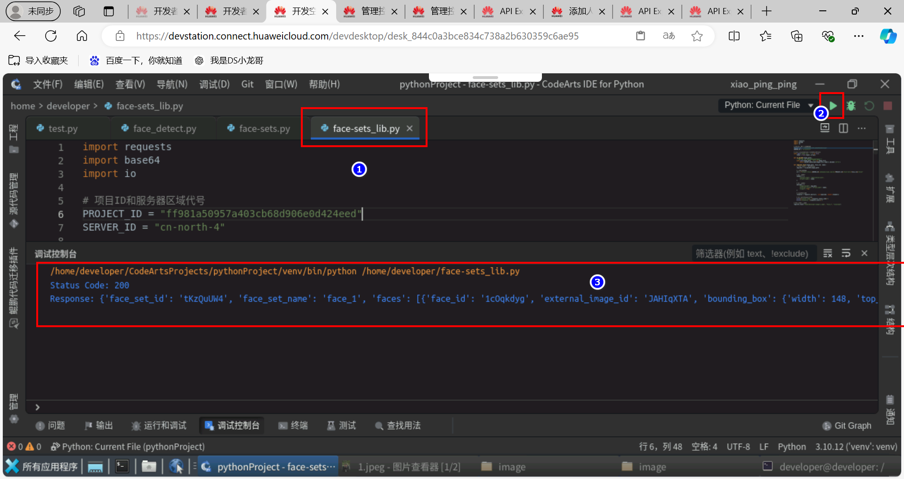Switch to the face_detect.py tab

click(x=164, y=128)
